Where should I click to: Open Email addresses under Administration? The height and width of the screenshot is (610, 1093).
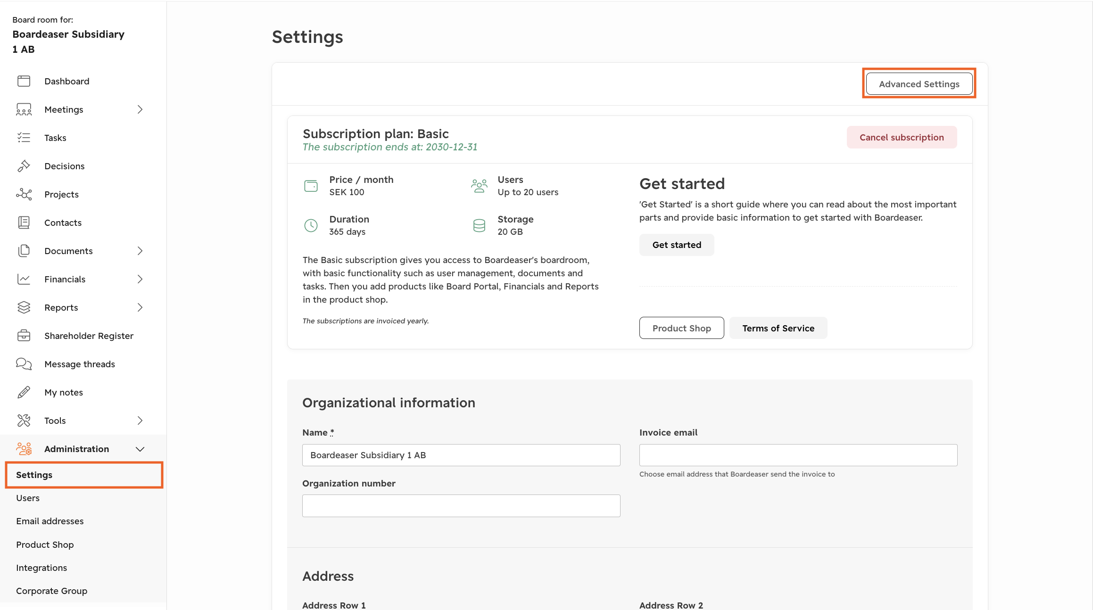pyautogui.click(x=50, y=521)
